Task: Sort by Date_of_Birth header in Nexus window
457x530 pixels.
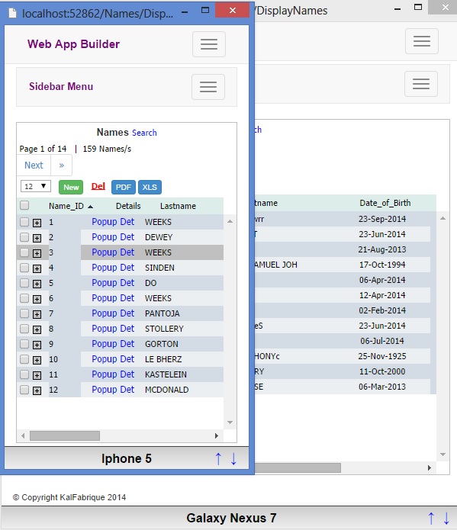Action: pos(385,203)
